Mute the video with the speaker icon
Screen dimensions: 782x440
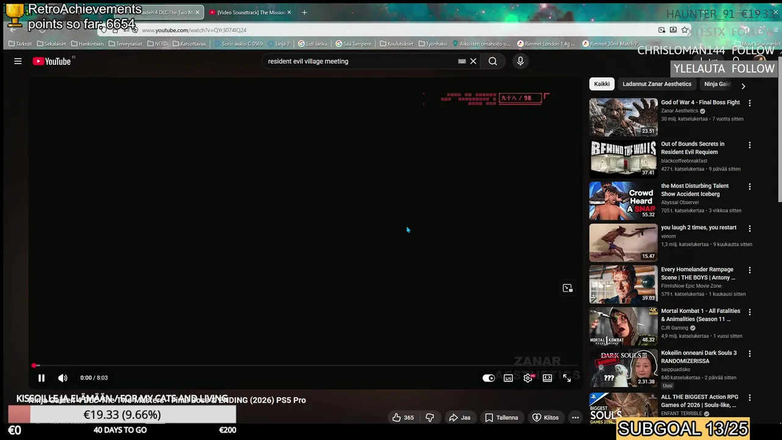63,378
